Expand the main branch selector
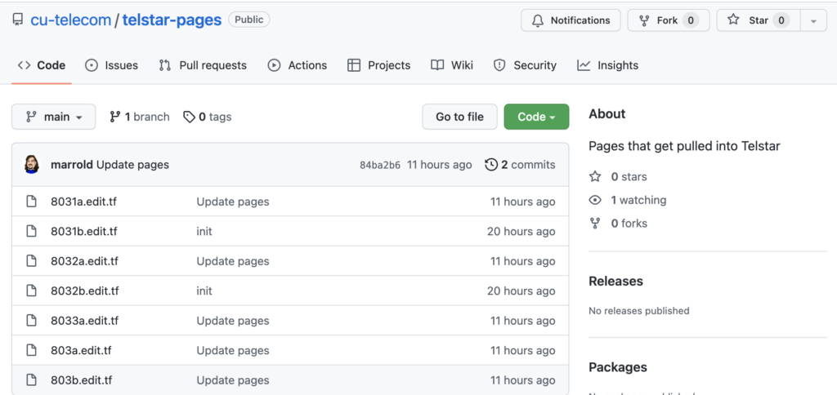Viewport: 837px width, 395px height. tap(54, 117)
